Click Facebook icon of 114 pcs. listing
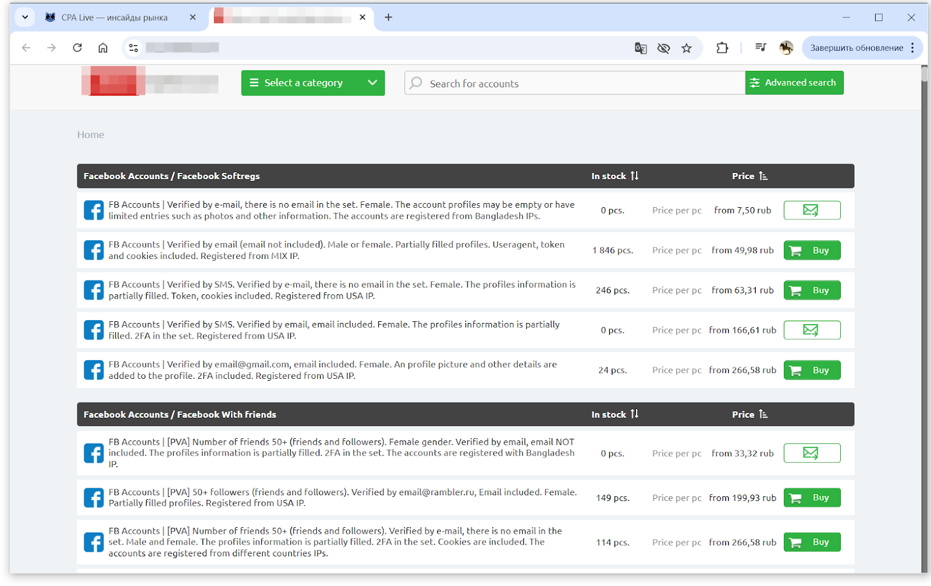 point(94,542)
